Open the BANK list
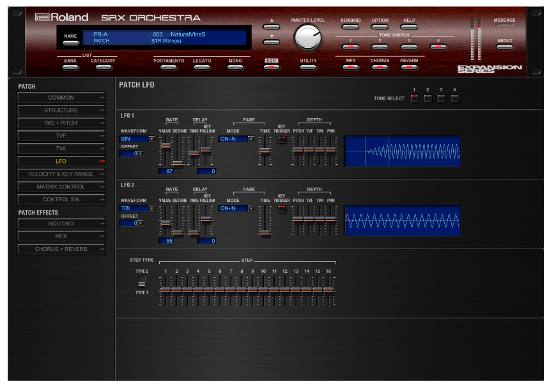Viewport: 556px width, 389px height. [x=70, y=67]
